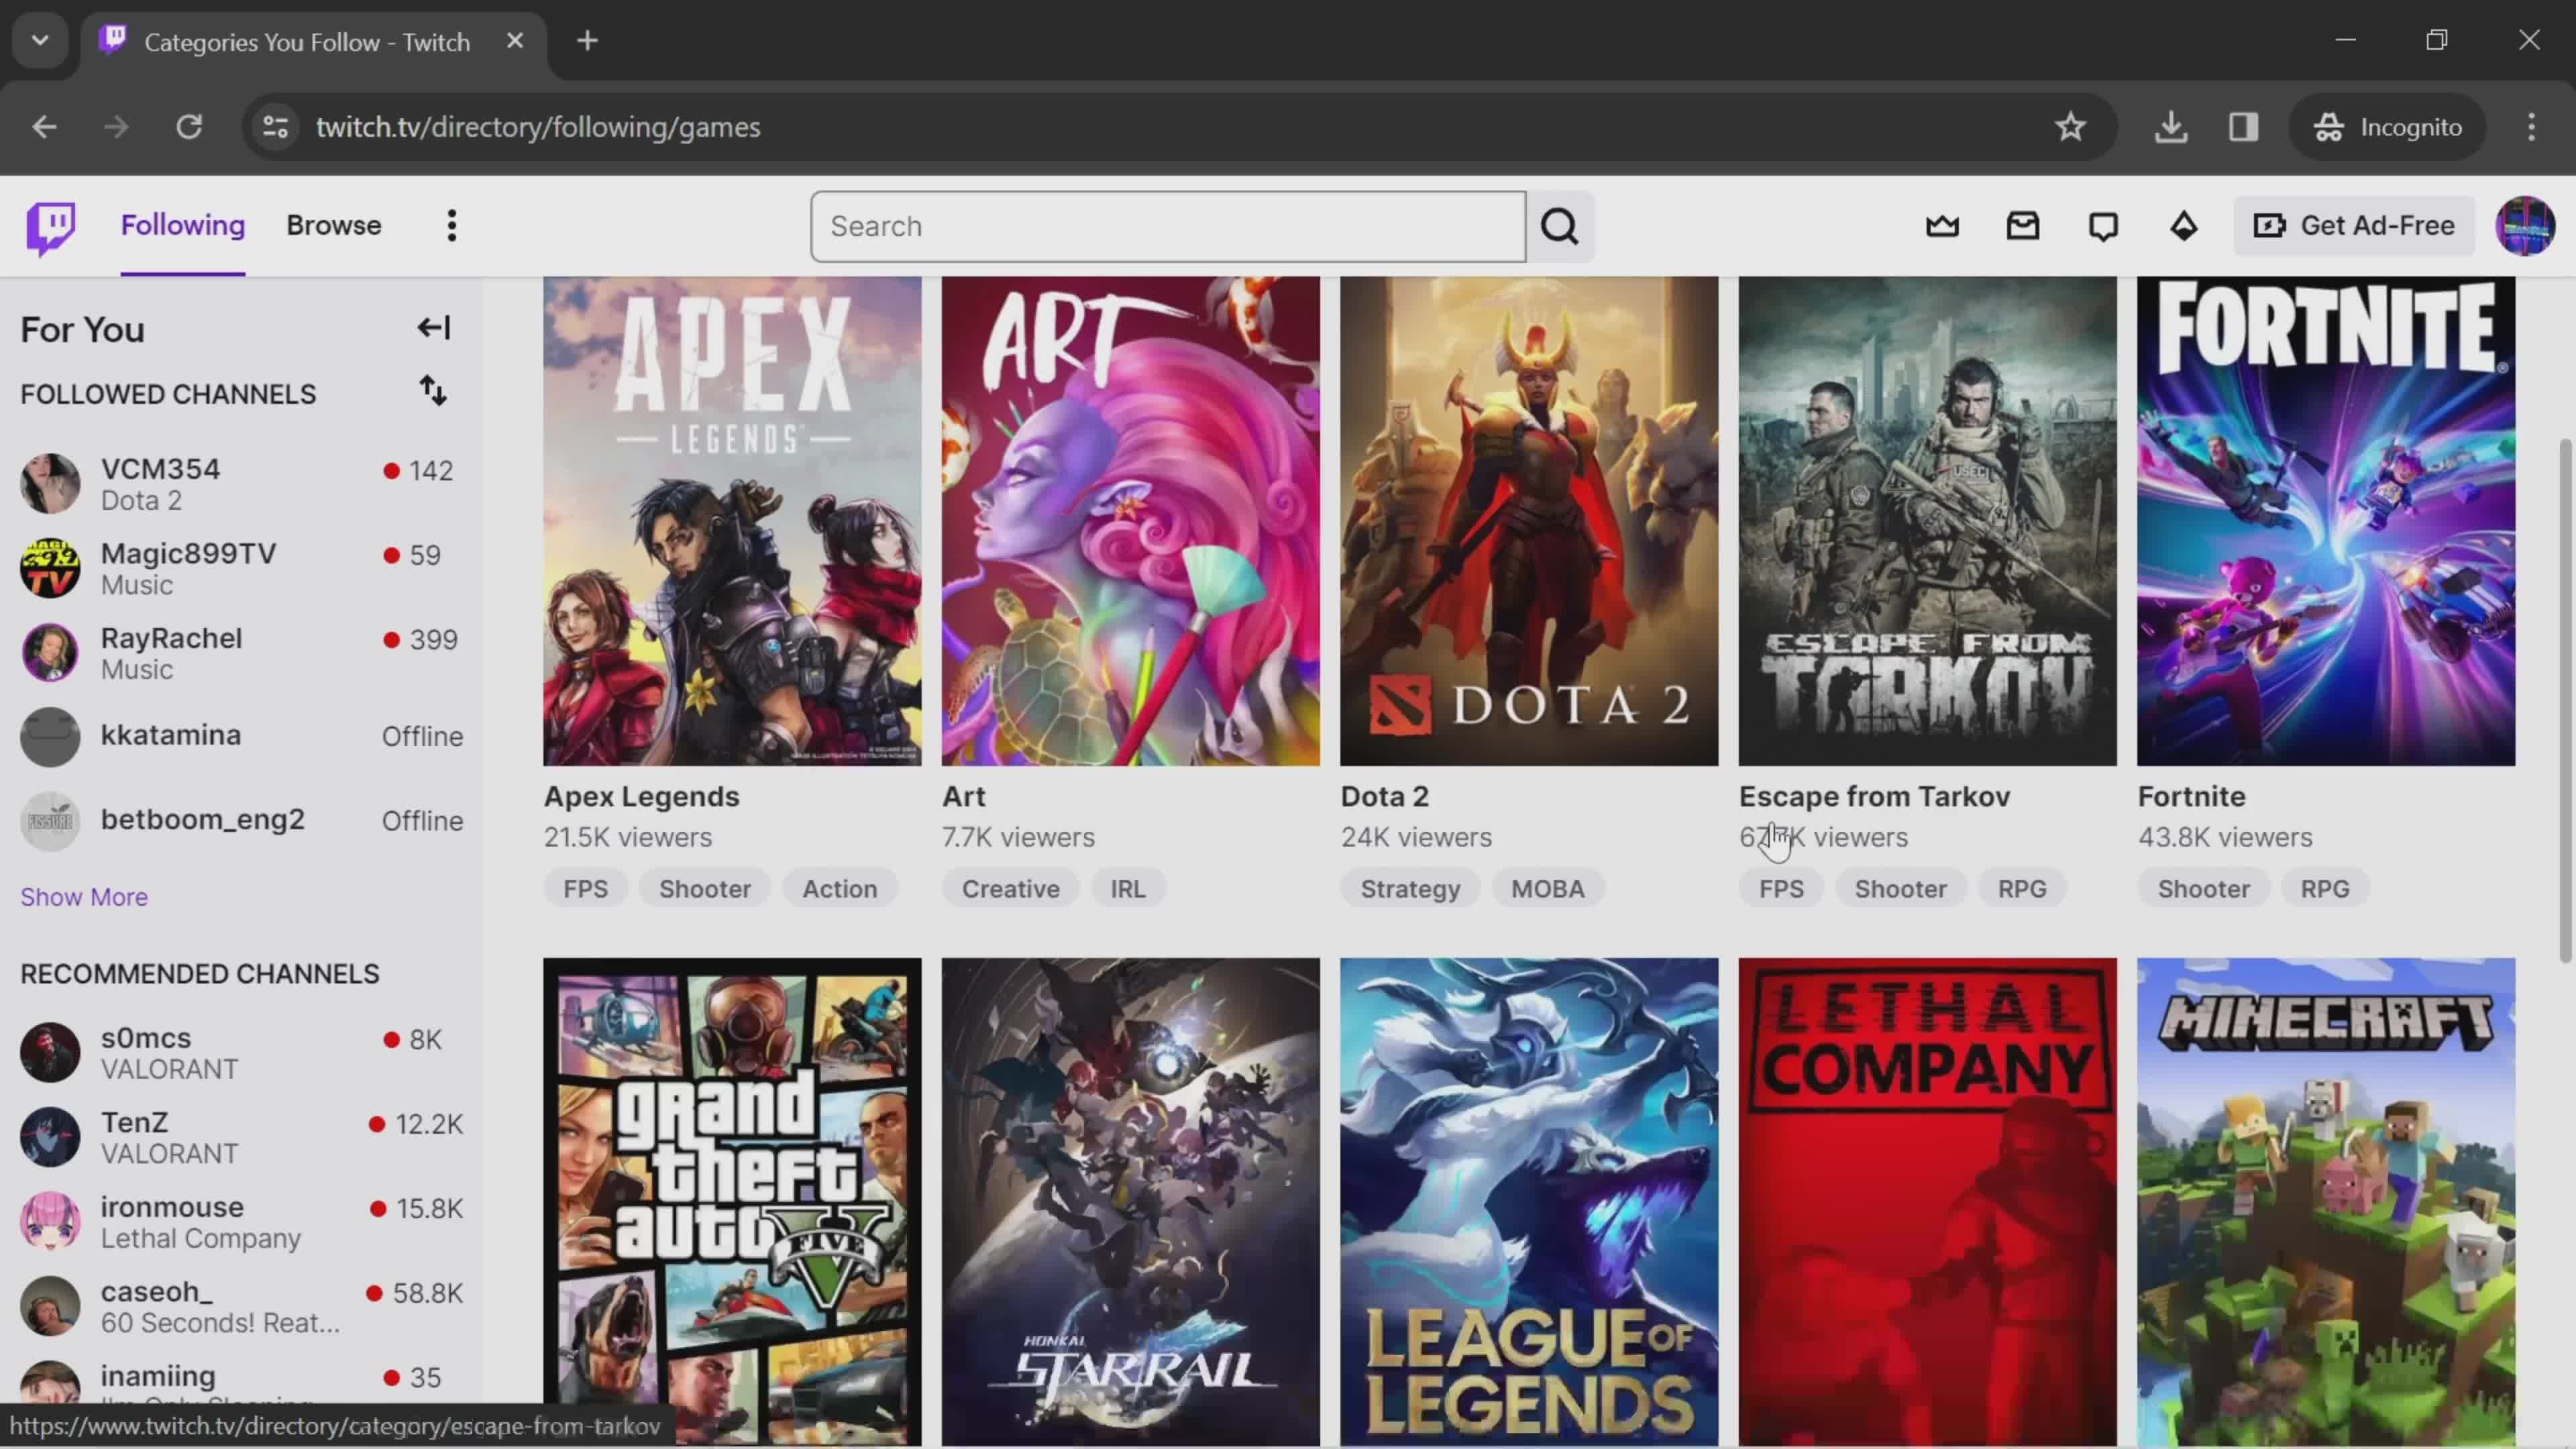The image size is (2576, 1449).
Task: Open the Browse tab
Action: click(x=334, y=225)
